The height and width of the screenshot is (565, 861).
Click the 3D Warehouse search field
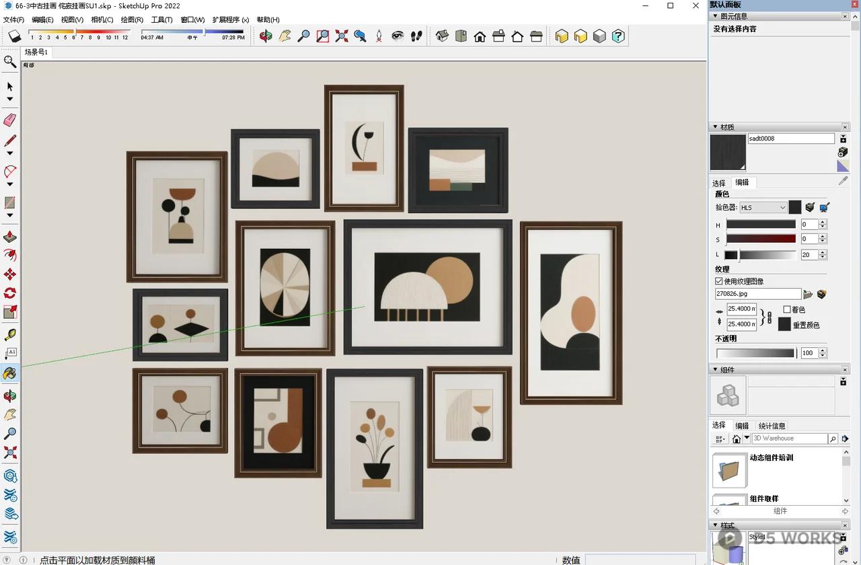789,439
